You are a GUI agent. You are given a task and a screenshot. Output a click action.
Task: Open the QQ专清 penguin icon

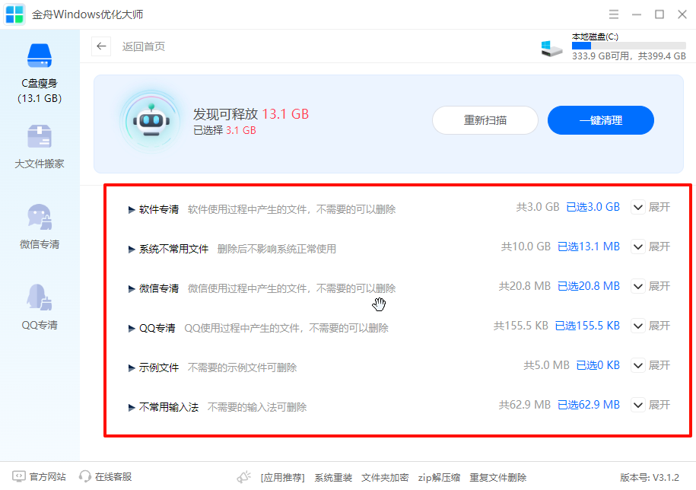point(40,297)
